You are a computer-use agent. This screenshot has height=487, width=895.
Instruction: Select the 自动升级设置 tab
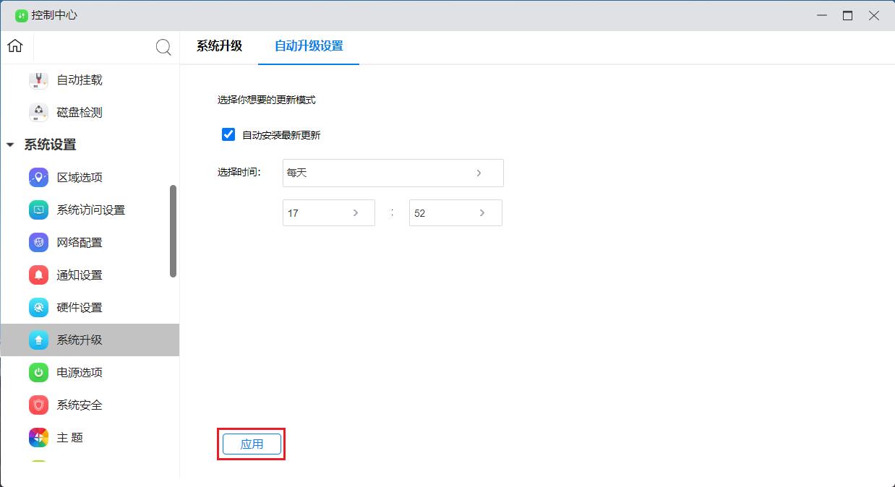[308, 45]
